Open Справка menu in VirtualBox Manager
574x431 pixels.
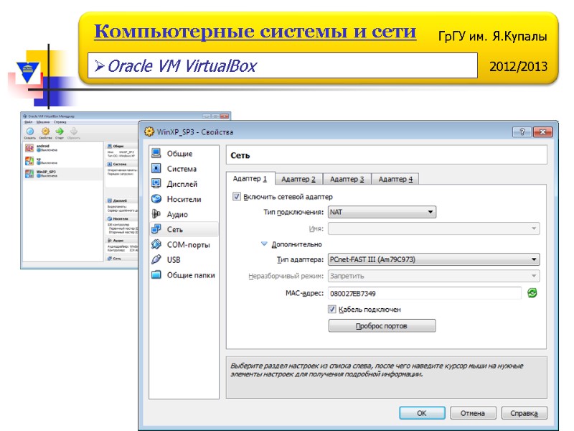pyautogui.click(x=60, y=121)
